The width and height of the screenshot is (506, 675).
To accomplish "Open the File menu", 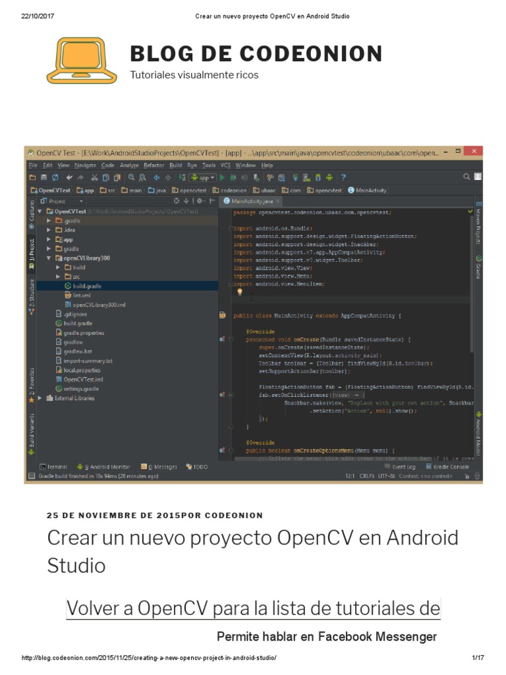I will pos(33,165).
